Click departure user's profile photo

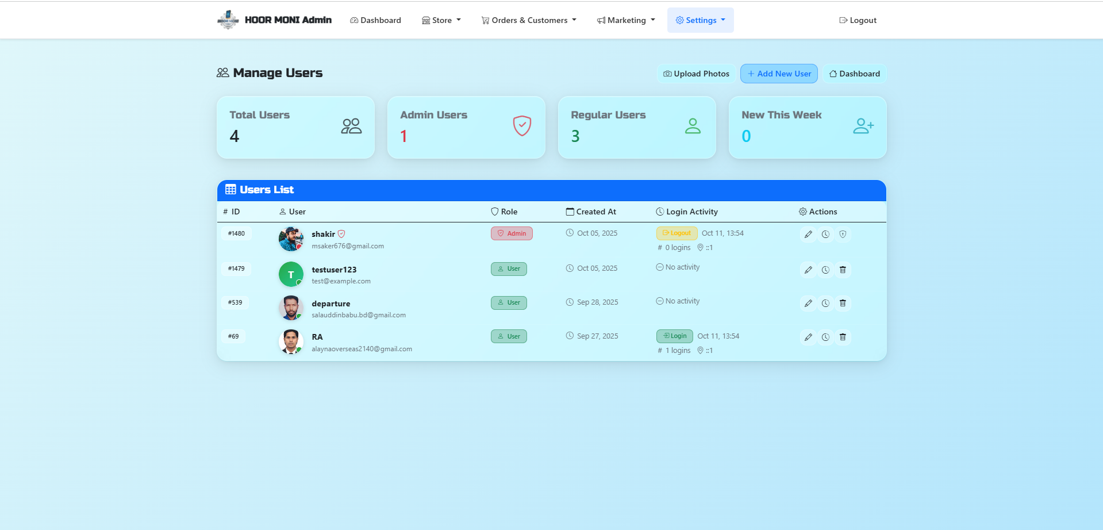291,308
